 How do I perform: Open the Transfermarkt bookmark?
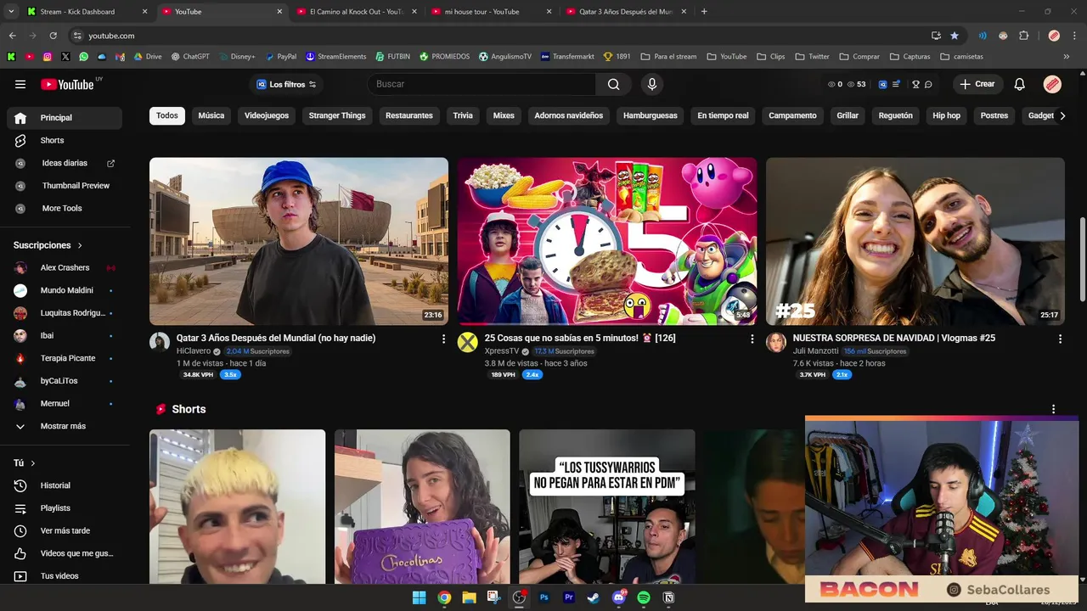567,57
